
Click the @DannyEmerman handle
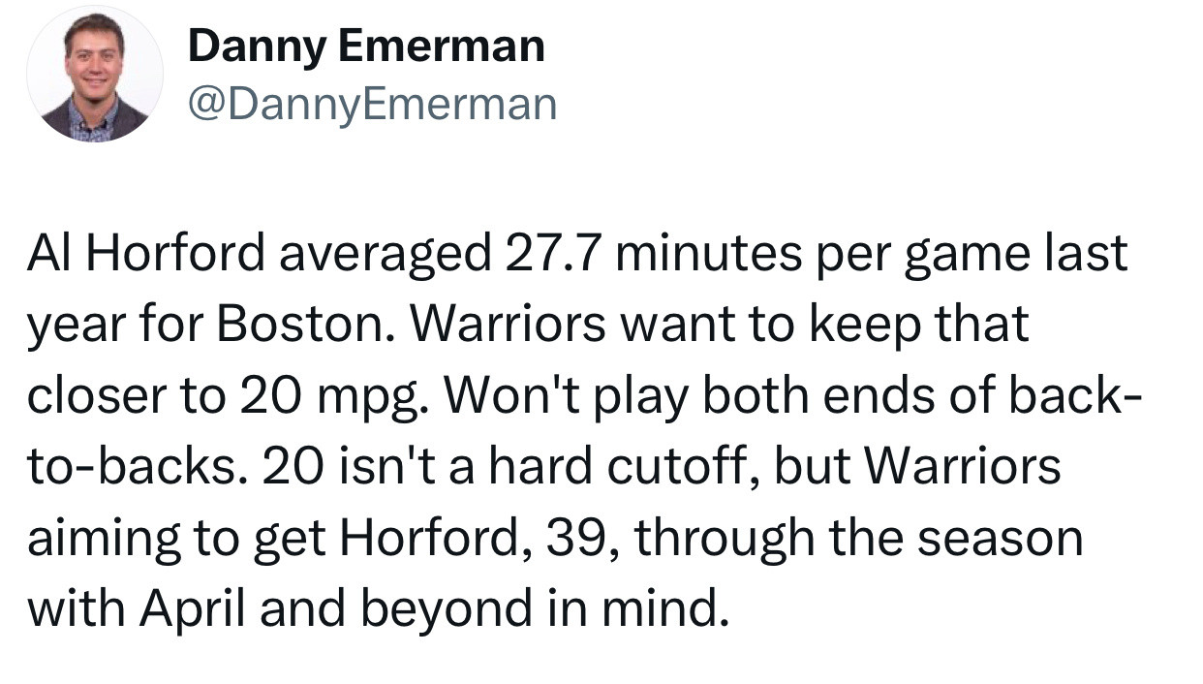click(372, 104)
